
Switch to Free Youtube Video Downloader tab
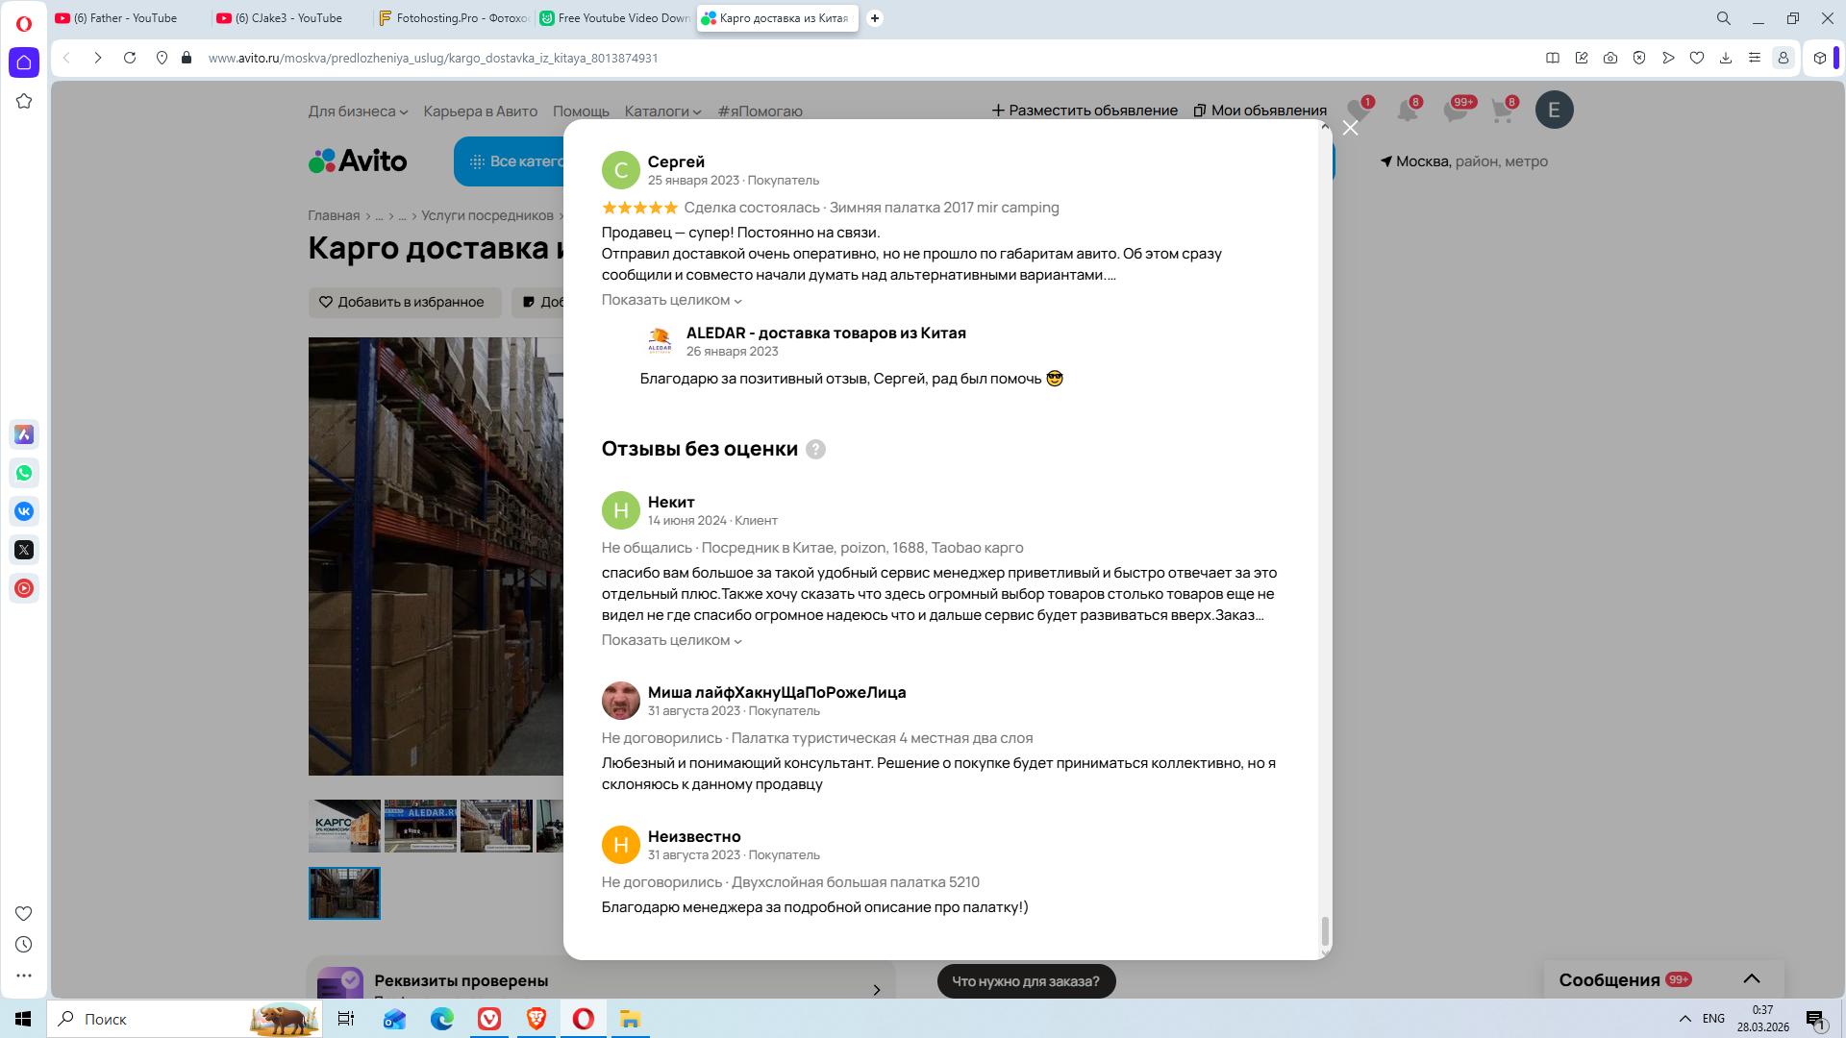pyautogui.click(x=615, y=18)
